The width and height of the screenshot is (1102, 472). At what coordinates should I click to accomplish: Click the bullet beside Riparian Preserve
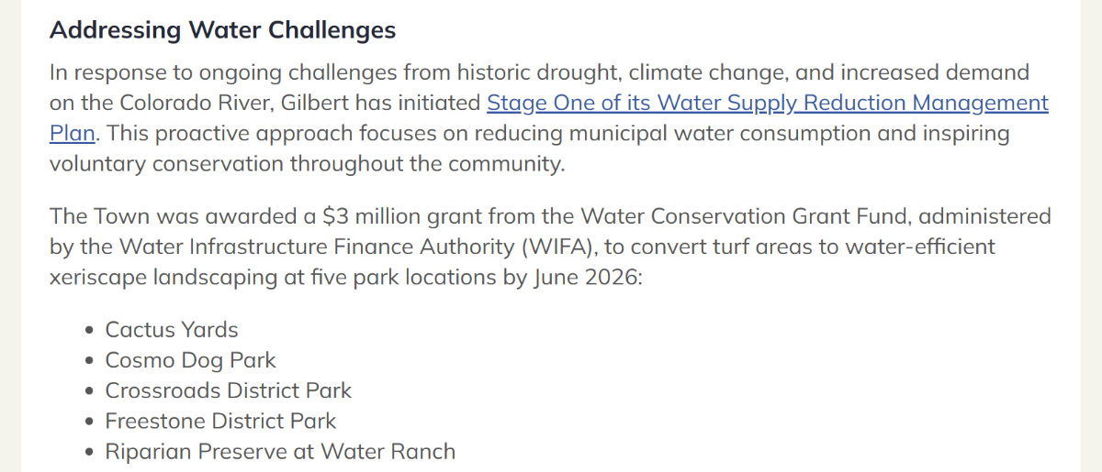coord(89,452)
